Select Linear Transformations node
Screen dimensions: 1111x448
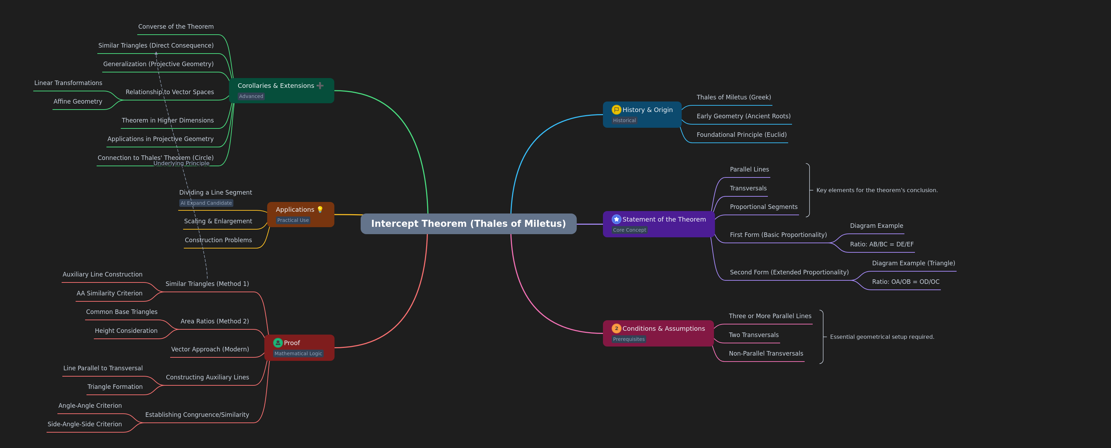click(x=68, y=83)
